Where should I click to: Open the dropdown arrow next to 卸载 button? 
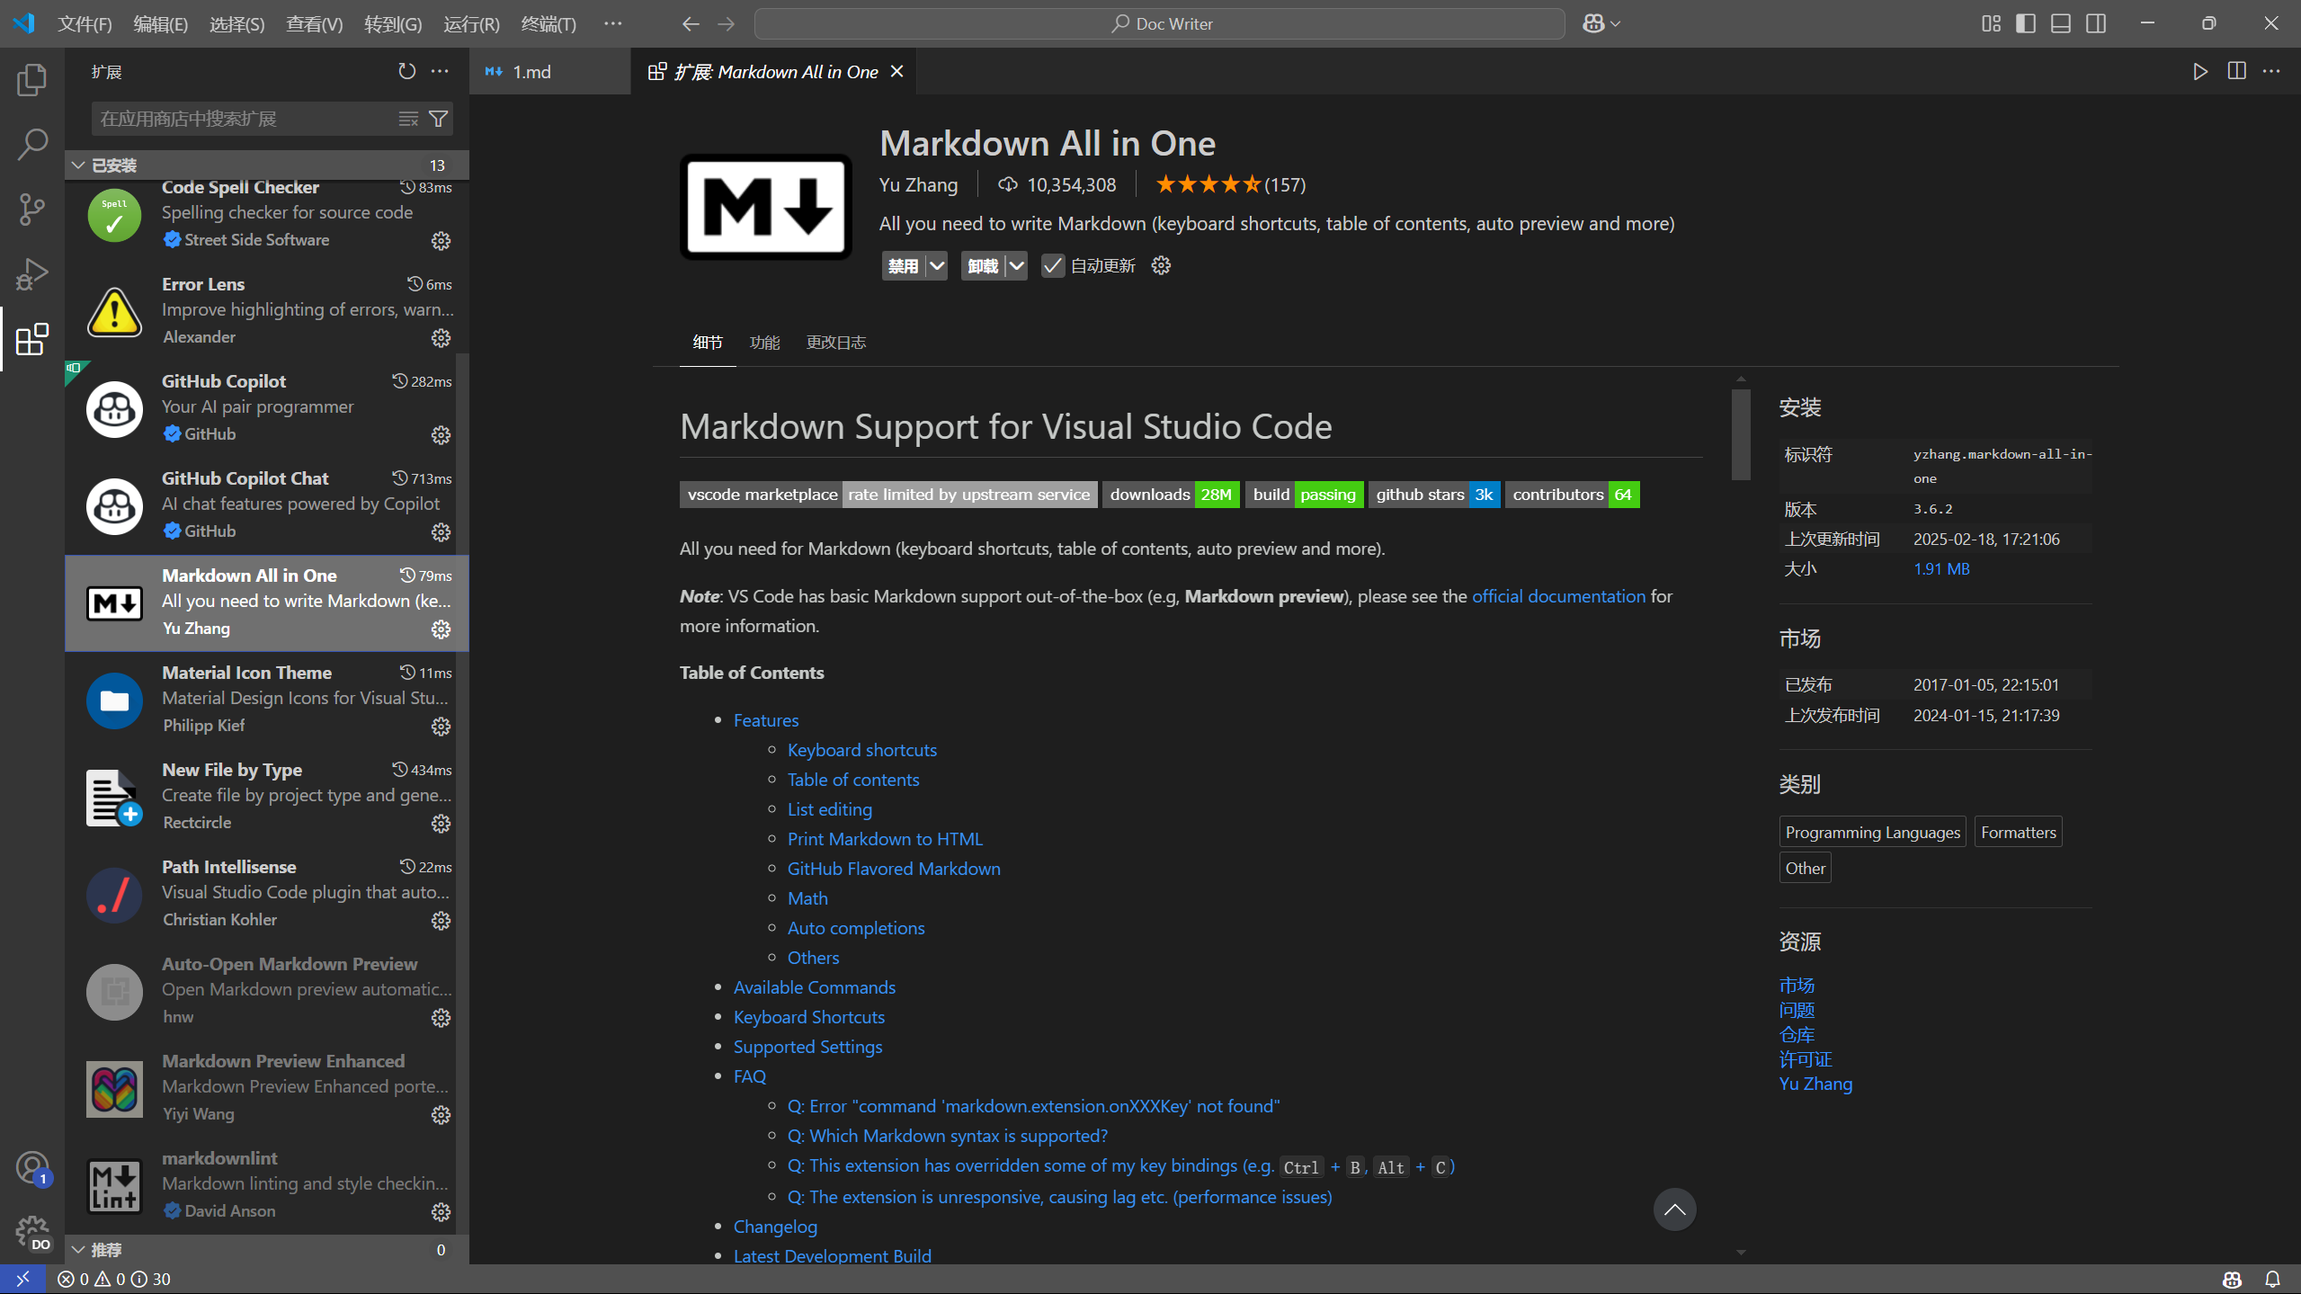pos(1016,265)
